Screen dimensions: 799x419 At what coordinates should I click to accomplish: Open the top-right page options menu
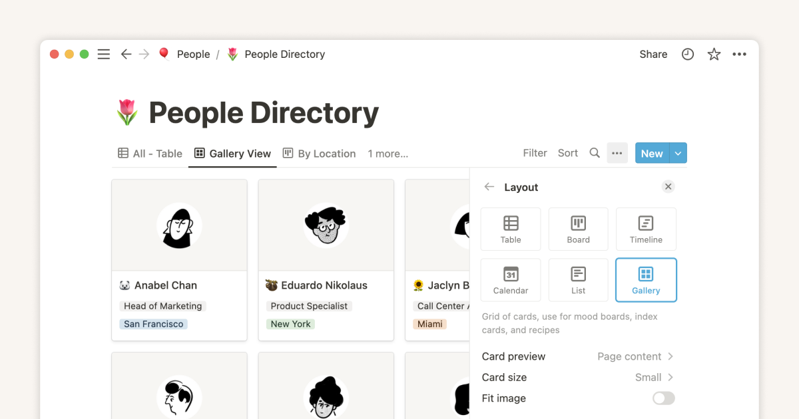pos(739,55)
